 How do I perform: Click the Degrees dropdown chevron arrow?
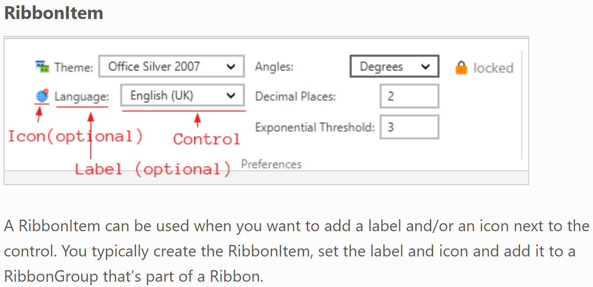click(x=425, y=67)
